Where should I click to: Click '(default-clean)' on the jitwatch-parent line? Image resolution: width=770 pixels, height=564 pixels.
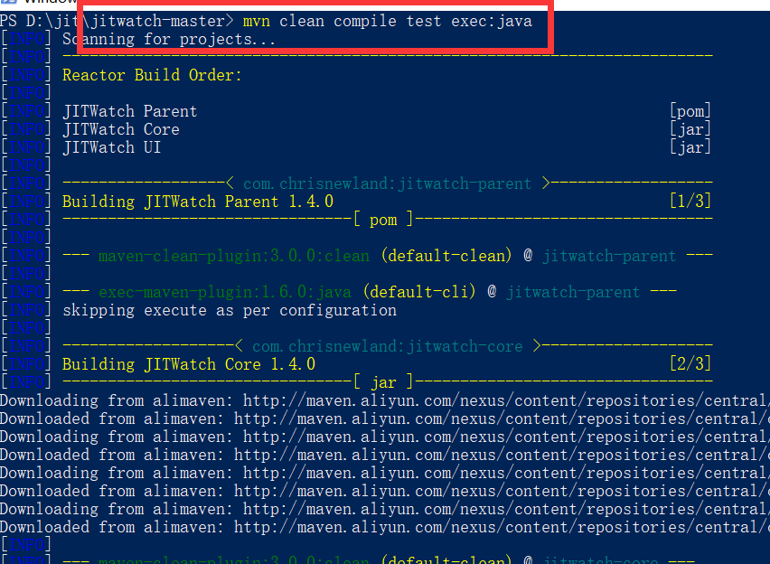[x=446, y=256]
